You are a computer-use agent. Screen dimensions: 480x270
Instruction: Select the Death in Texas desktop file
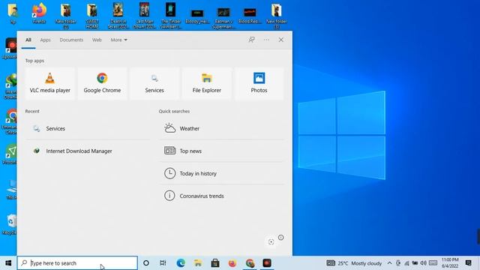point(118,16)
